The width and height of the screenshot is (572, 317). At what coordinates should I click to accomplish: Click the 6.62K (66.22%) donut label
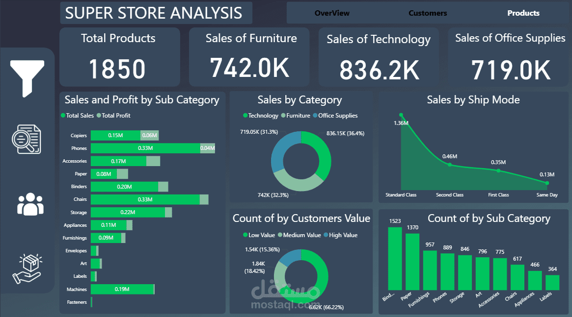click(326, 307)
